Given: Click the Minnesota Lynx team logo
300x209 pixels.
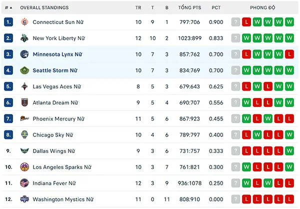Looking at the screenshot, I should click(x=24, y=54).
